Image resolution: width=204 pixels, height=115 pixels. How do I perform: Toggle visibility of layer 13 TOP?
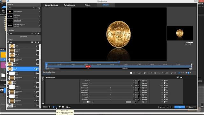click(x=38, y=83)
